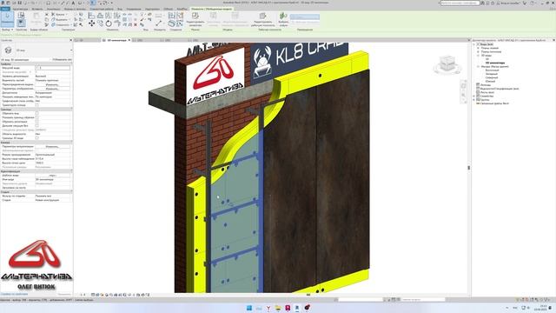Toggle Far Clip Active checkbox
Viewport: 556px width, 313px height.
coord(36,125)
